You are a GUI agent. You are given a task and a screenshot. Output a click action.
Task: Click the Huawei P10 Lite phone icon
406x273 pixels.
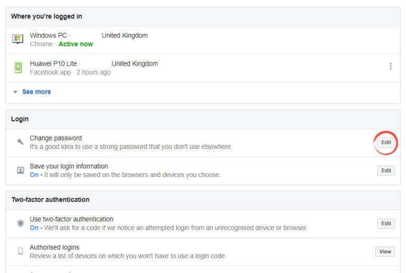coord(18,67)
